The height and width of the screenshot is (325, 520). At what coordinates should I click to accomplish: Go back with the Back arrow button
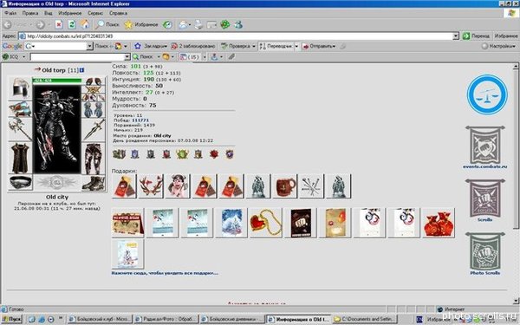coord(7,24)
